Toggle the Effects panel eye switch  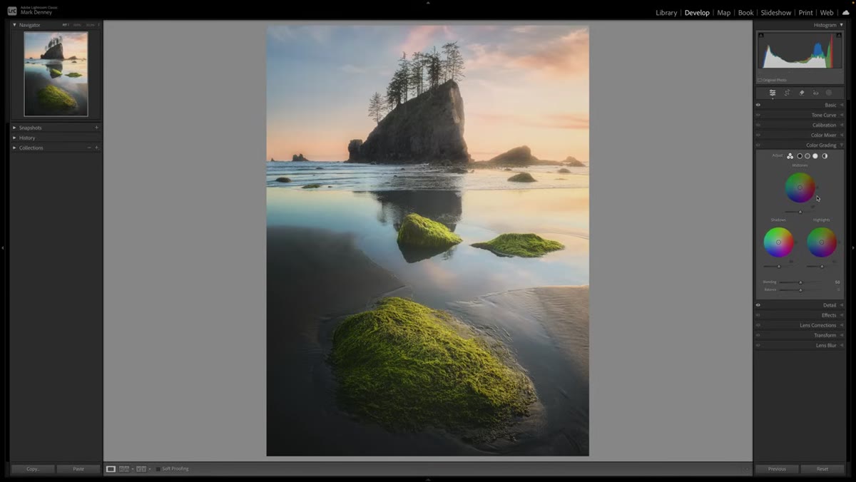pos(758,315)
